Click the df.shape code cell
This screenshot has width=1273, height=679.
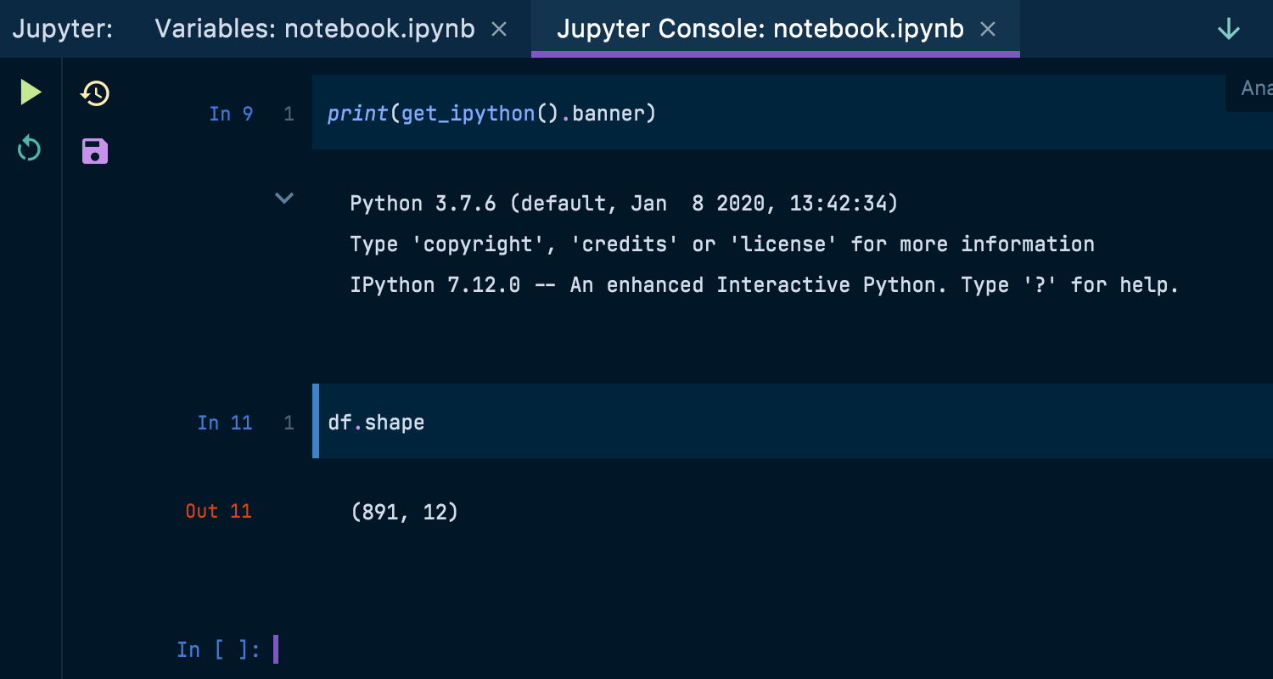[793, 421]
